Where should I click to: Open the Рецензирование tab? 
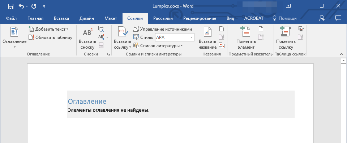[x=200, y=18]
